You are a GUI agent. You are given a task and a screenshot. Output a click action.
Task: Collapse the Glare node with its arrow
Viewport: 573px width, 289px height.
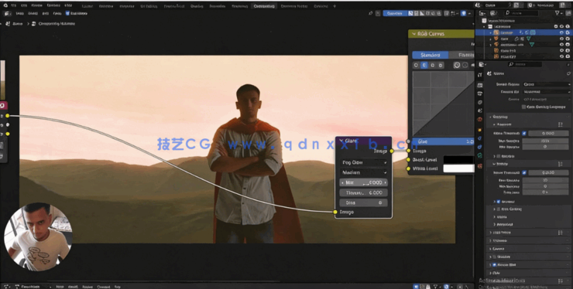(x=341, y=141)
